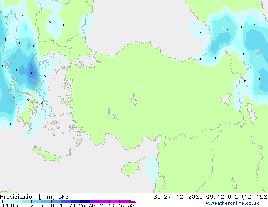The height and width of the screenshot is (207, 268).
Task: Click the '35' legend scale label
Action: 101,205
